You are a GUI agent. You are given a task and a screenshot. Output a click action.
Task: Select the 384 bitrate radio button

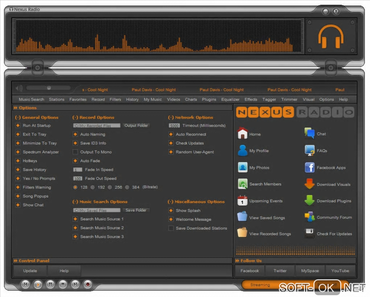click(x=127, y=187)
